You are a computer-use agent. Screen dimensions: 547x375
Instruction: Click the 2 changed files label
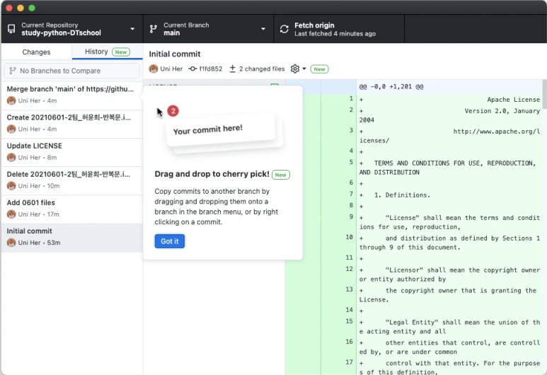(262, 69)
